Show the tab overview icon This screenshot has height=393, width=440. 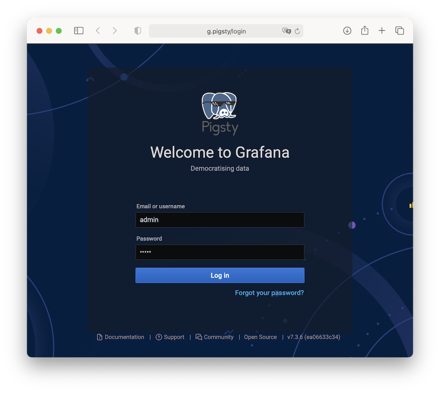(x=400, y=30)
